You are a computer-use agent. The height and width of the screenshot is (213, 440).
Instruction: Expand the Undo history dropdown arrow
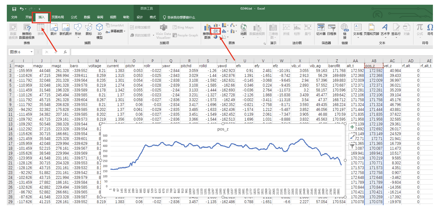(26, 9)
